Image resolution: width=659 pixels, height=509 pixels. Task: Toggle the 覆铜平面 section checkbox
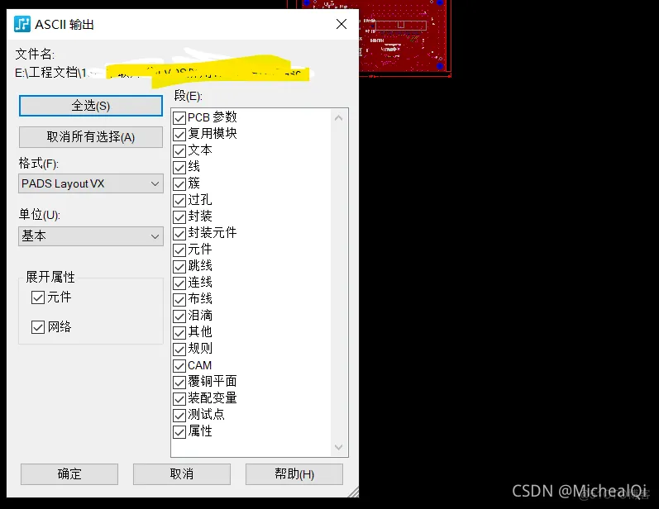(x=179, y=383)
